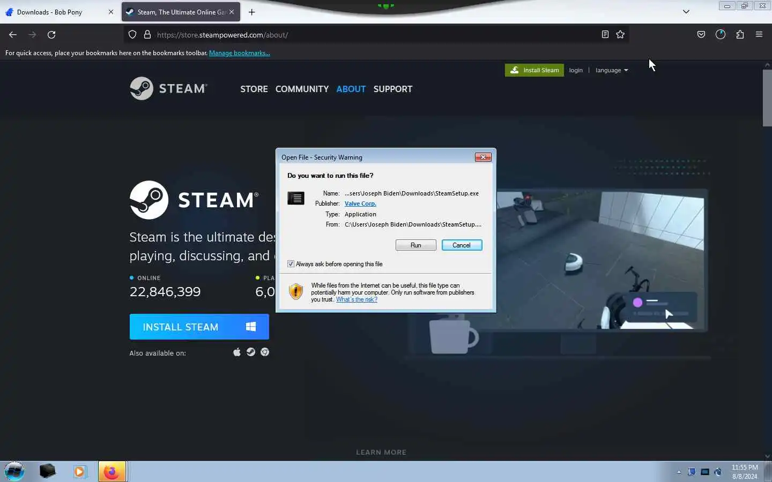Click the Apple macOS availability icon

point(237,352)
